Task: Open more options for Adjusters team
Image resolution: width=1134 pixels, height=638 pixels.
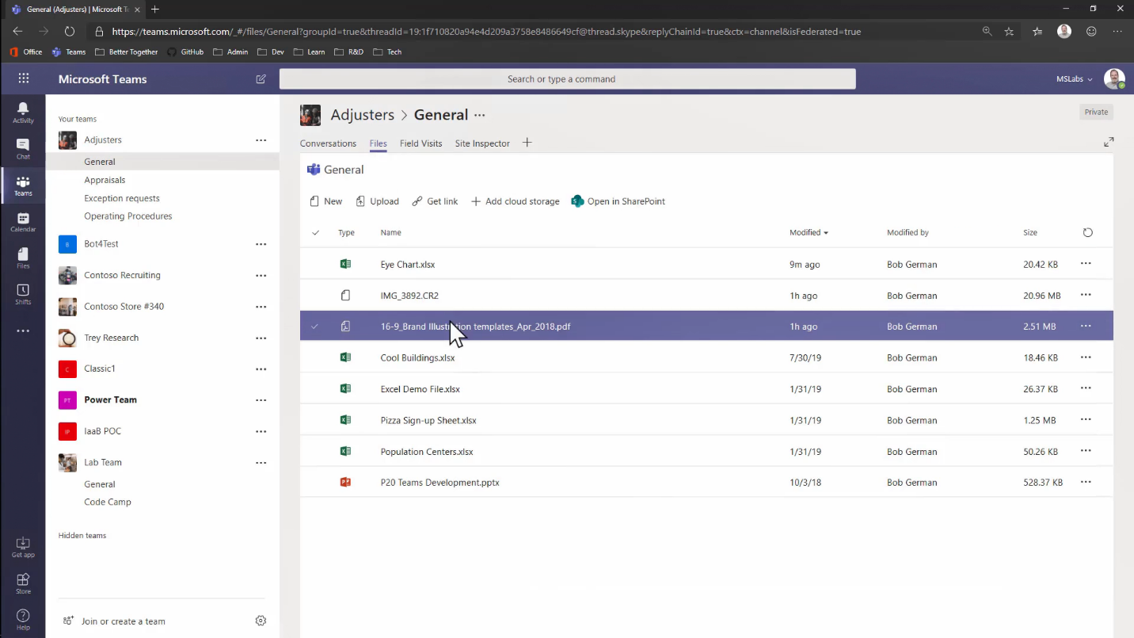Action: click(261, 140)
